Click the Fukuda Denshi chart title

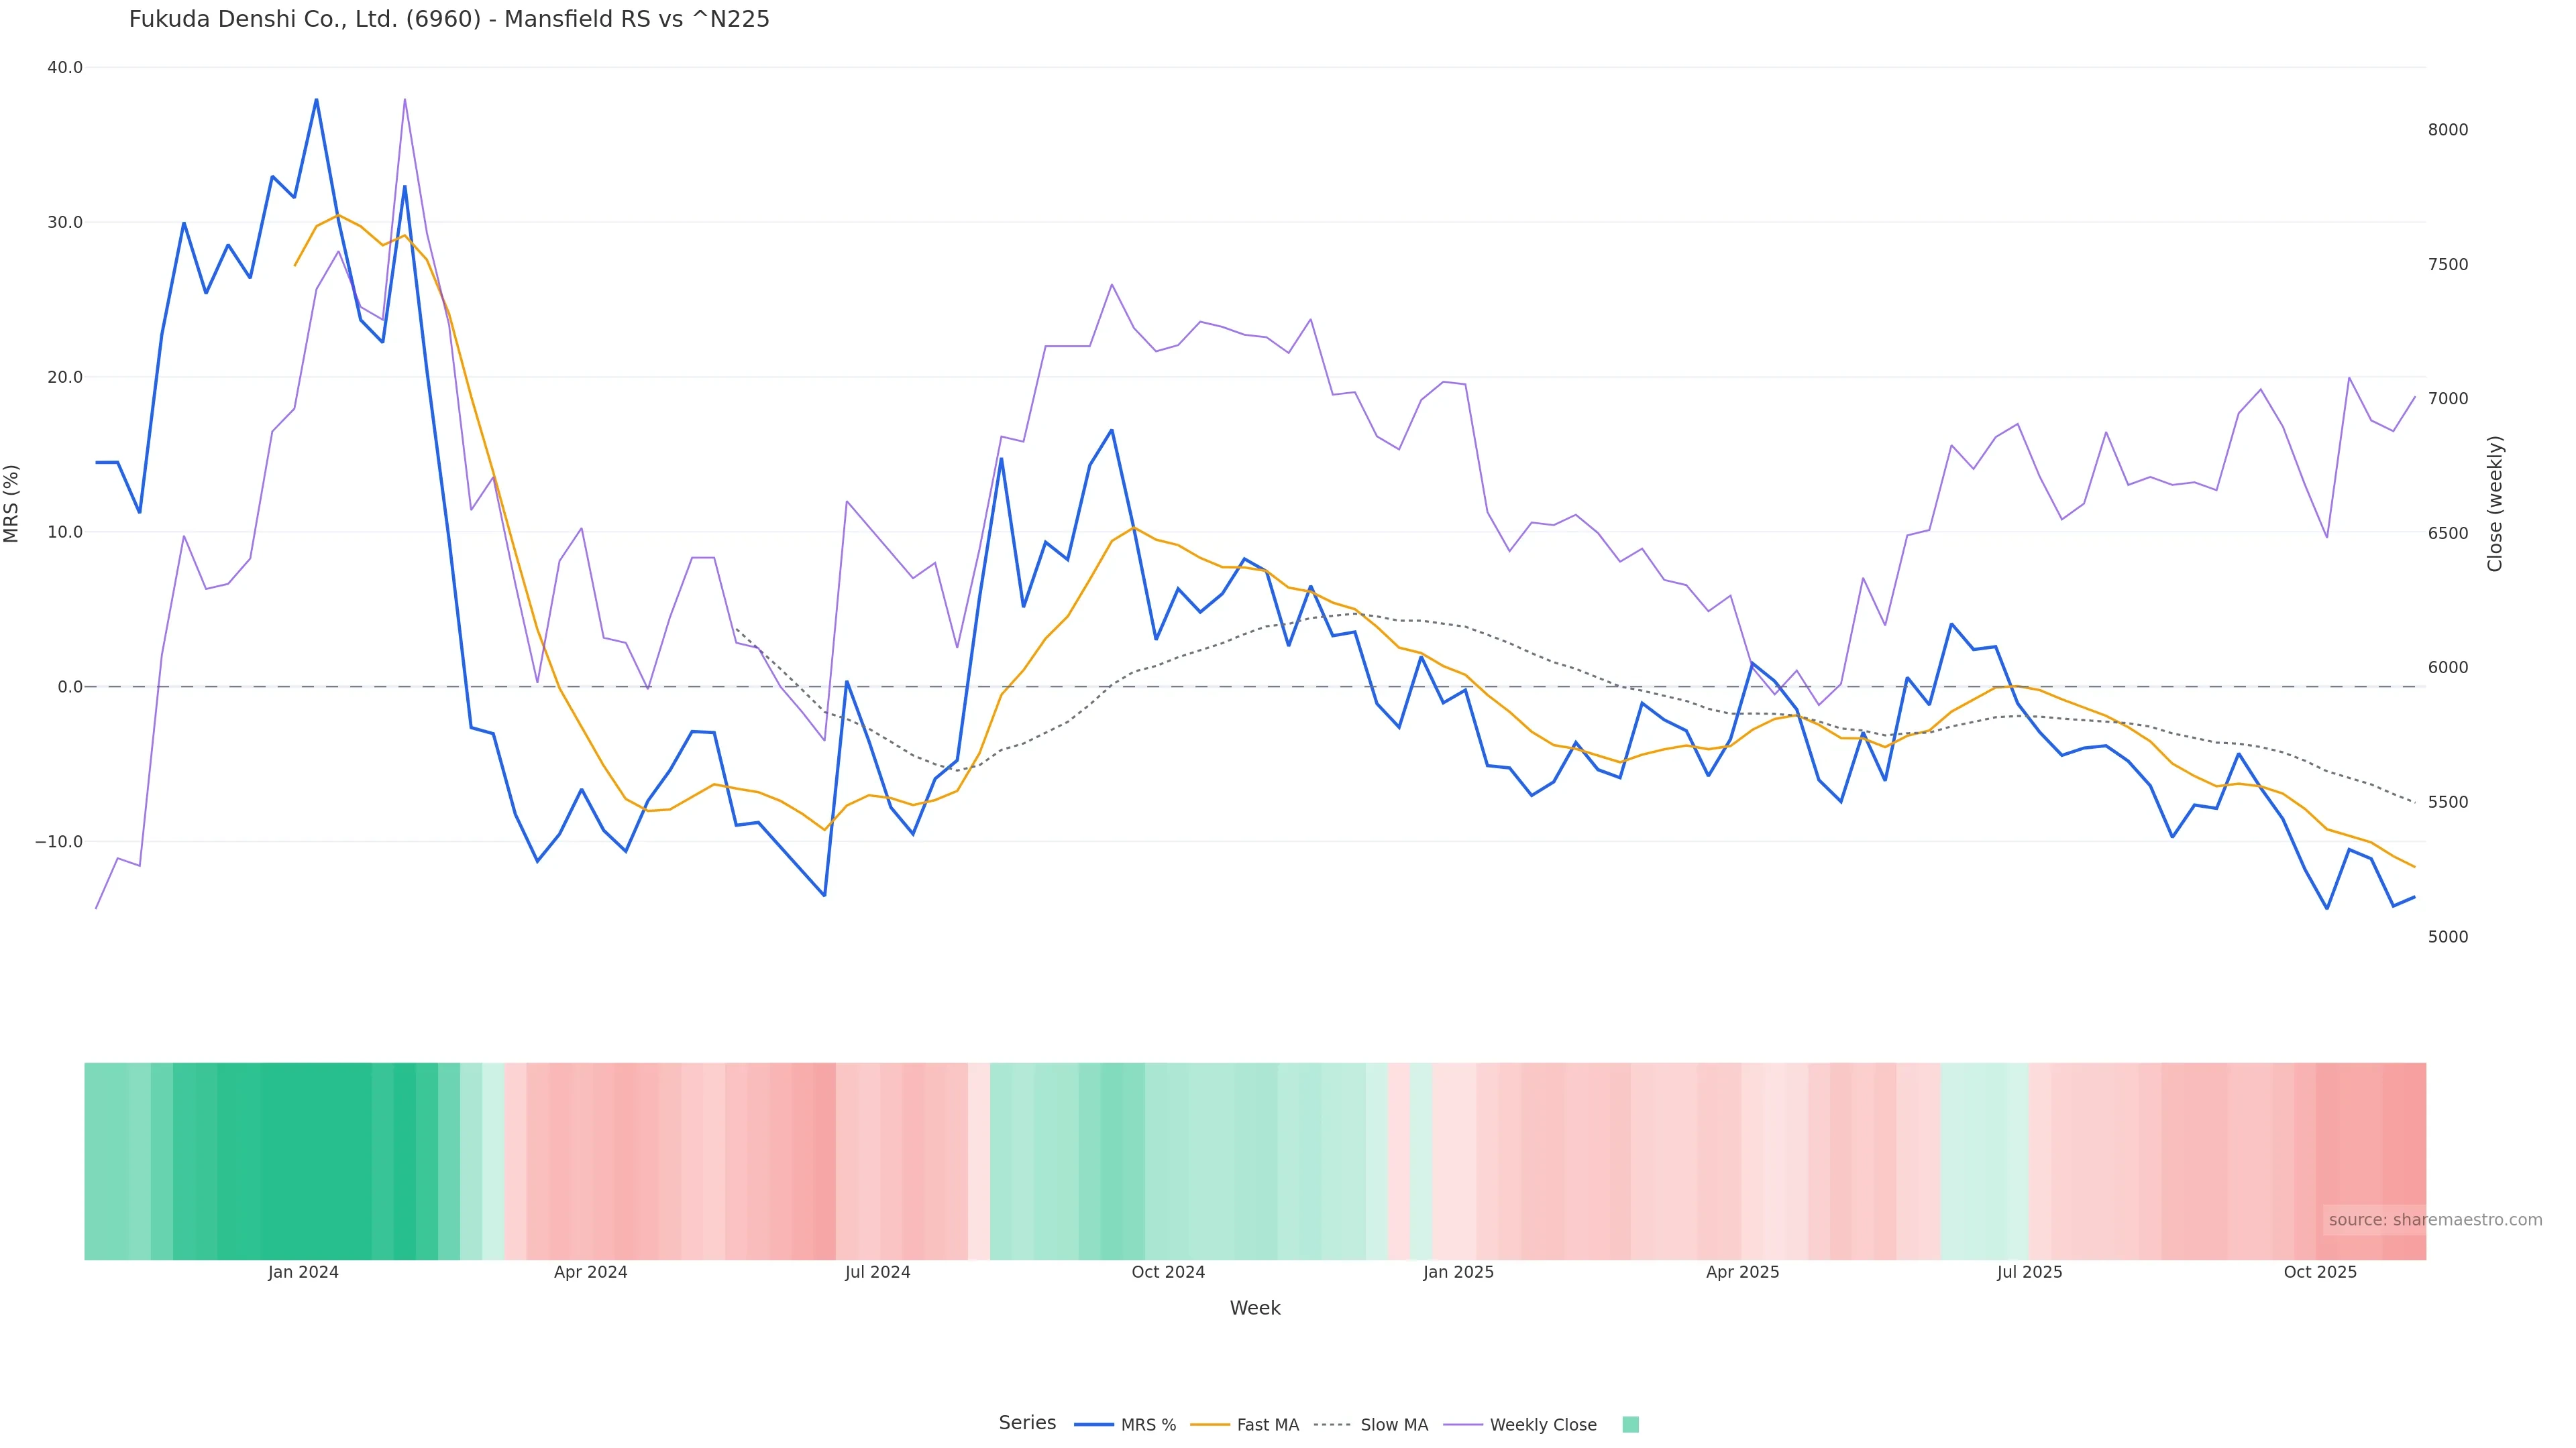point(449,20)
